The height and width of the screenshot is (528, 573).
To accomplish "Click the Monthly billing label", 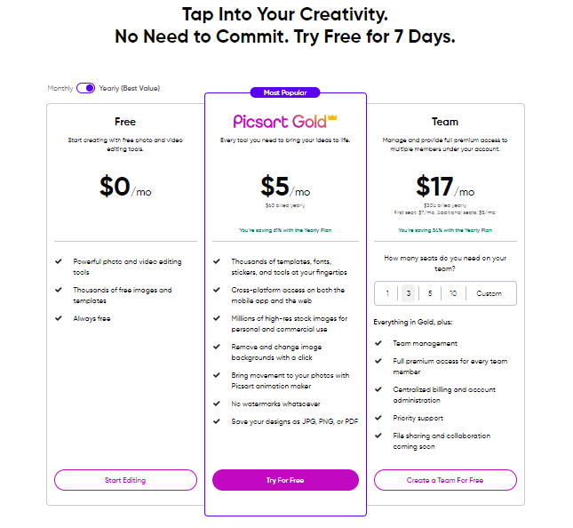I will (60, 88).
